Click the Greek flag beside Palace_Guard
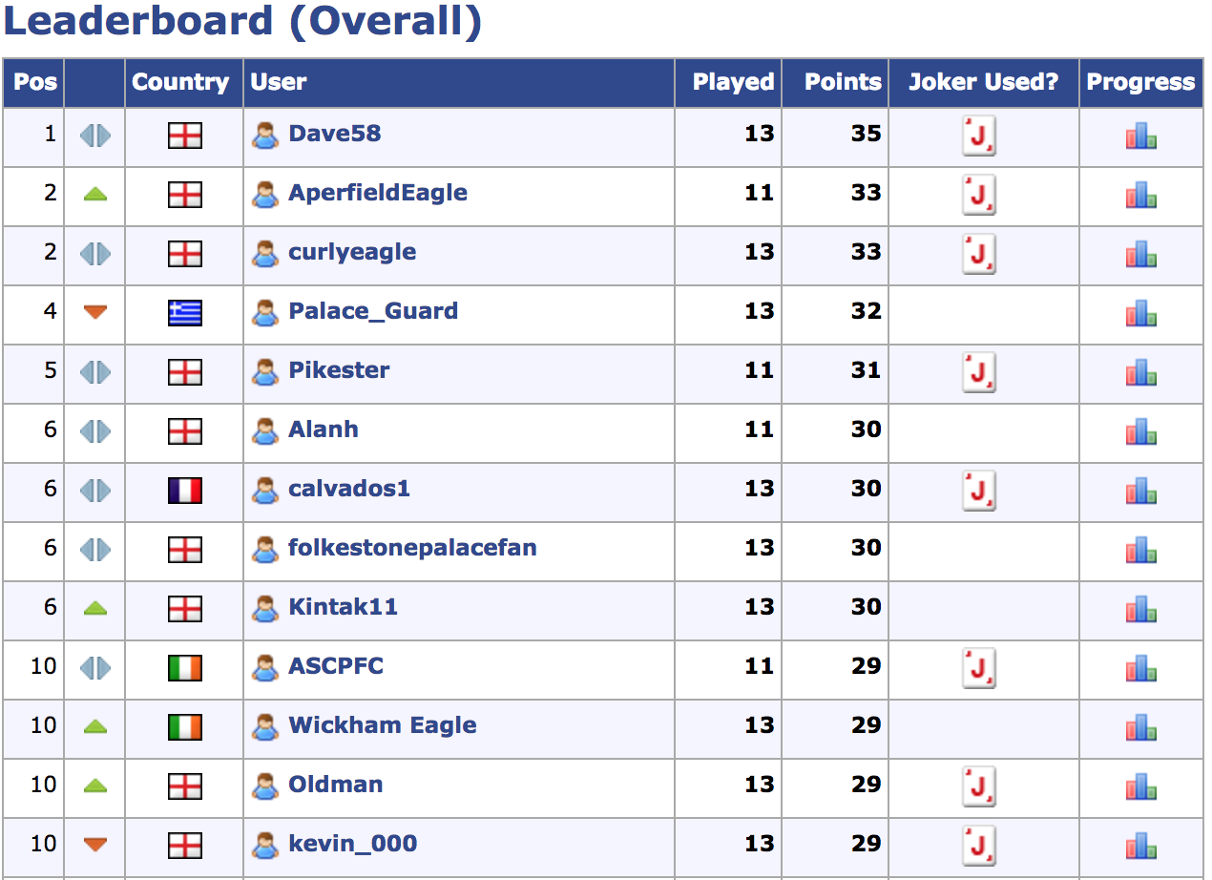Image resolution: width=1212 pixels, height=880 pixels. [x=184, y=312]
